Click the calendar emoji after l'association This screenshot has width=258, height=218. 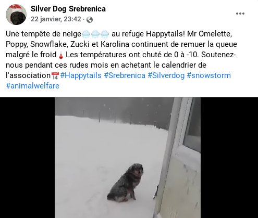55,76
